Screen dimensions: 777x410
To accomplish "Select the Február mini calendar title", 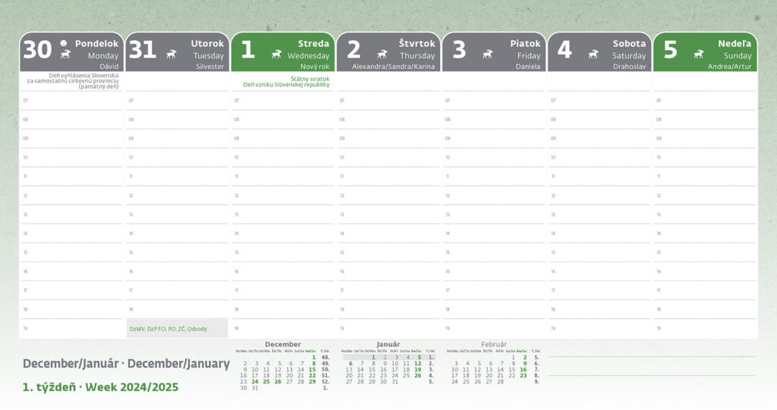I will (x=493, y=344).
